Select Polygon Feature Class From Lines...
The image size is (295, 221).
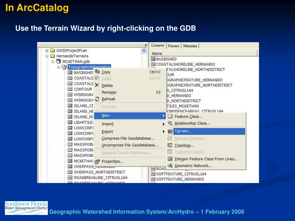click(x=206, y=159)
